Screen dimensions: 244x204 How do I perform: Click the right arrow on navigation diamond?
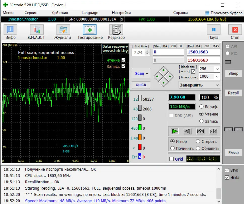pos(170,76)
